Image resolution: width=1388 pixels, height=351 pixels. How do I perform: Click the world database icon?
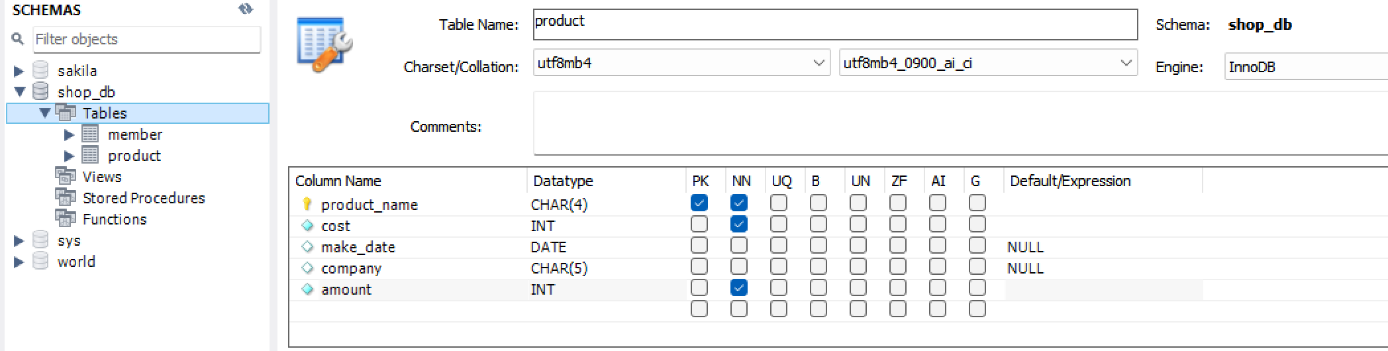[41, 261]
